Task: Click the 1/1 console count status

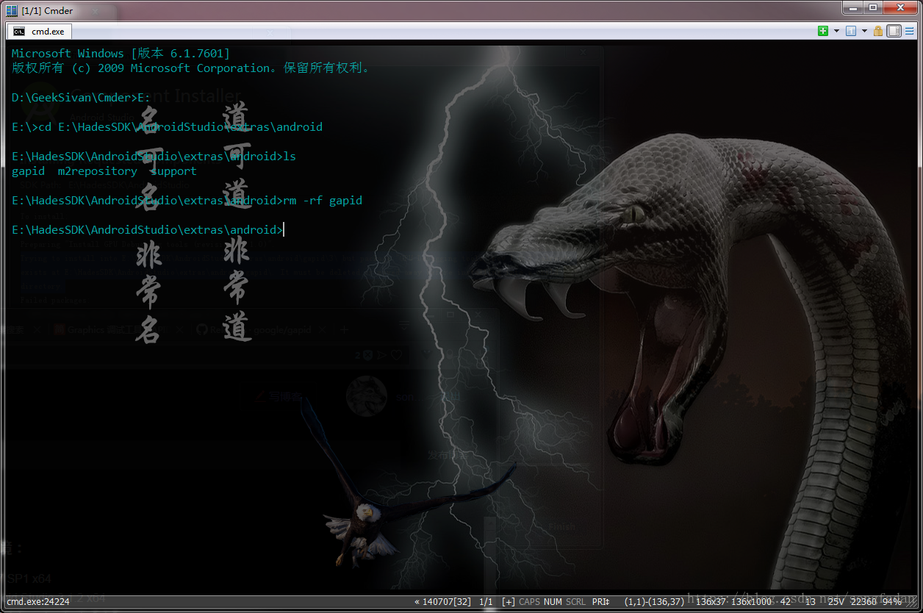Action: (x=486, y=602)
